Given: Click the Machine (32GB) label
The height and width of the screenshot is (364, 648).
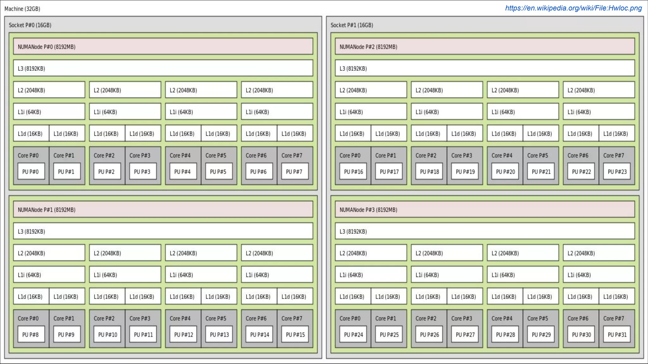Looking at the screenshot, I should (22, 9).
